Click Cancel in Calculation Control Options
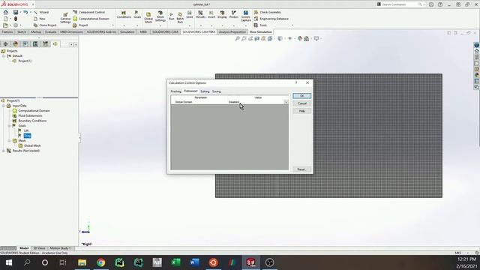Image resolution: width=480 pixels, height=270 pixels. click(301, 103)
